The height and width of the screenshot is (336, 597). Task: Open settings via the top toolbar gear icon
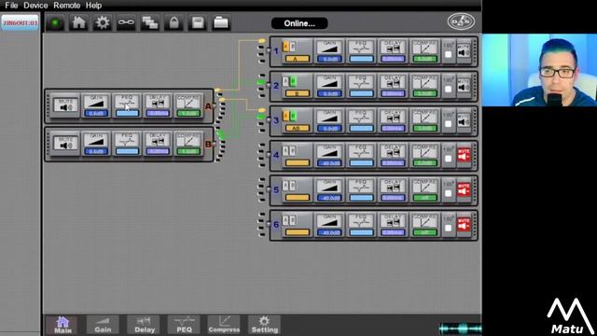tap(103, 22)
